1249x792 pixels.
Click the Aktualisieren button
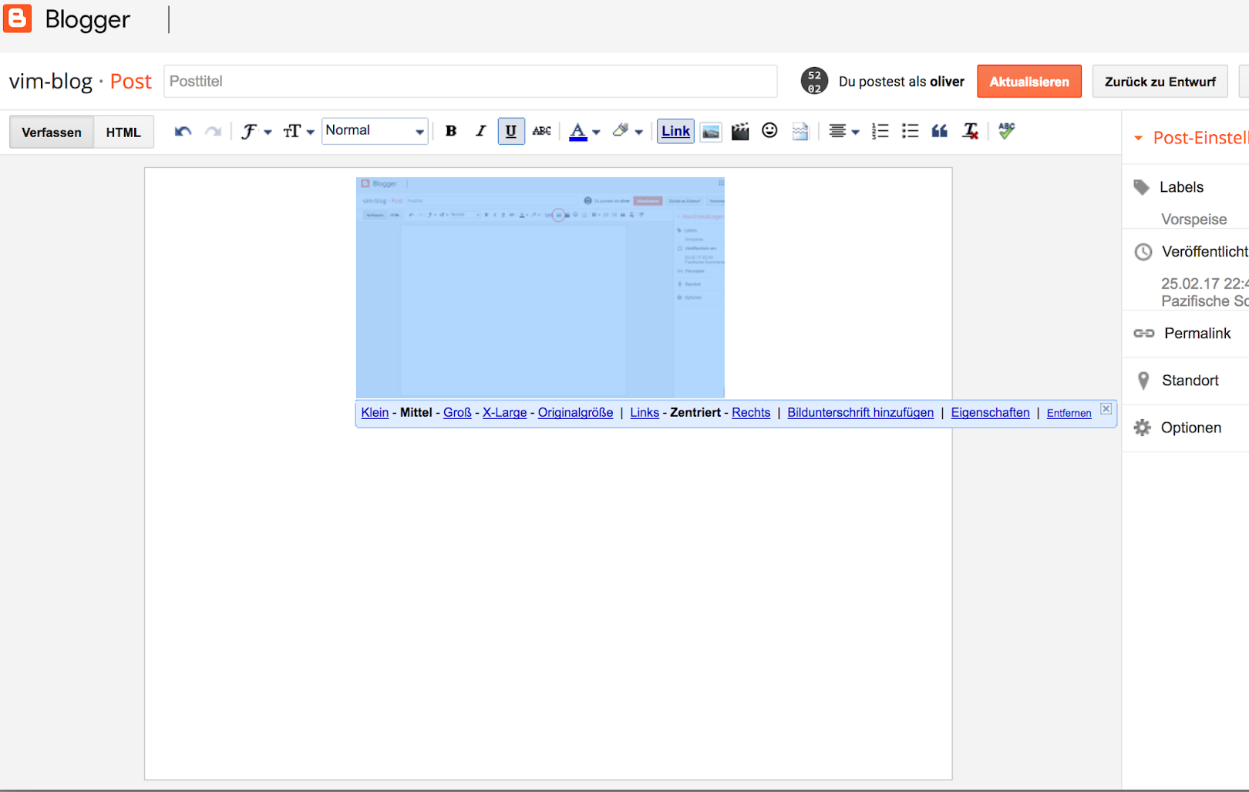[x=1029, y=82]
